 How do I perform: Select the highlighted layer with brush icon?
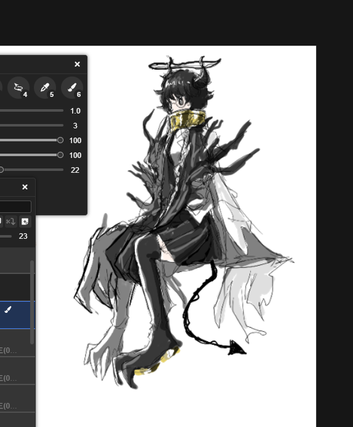point(17,315)
